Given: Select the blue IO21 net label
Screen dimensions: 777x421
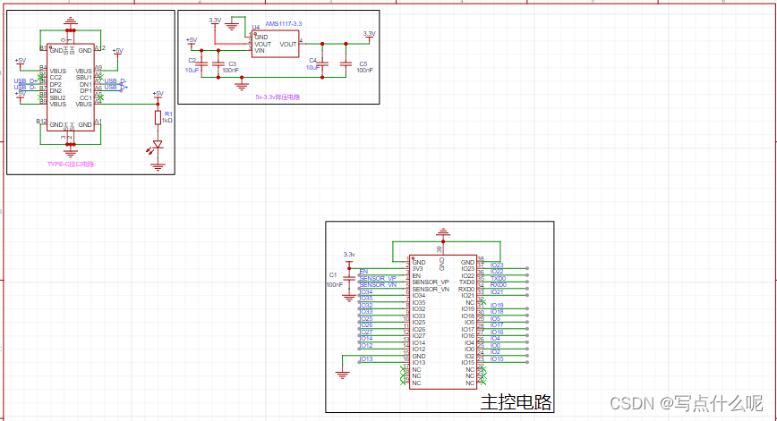Looking at the screenshot, I should point(497,292).
